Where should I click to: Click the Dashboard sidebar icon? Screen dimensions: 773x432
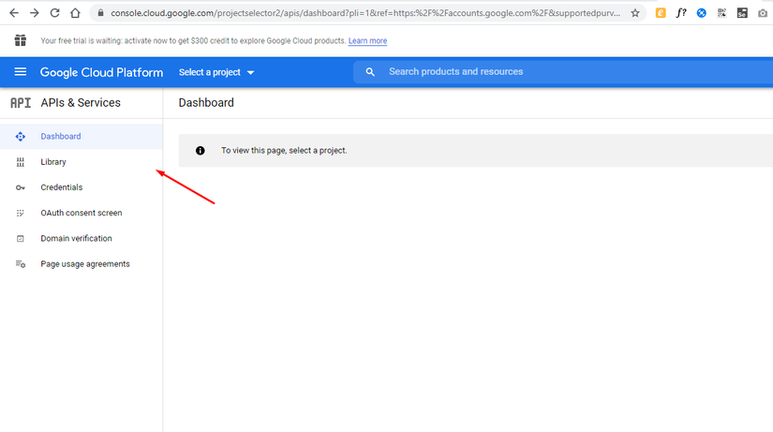click(21, 137)
